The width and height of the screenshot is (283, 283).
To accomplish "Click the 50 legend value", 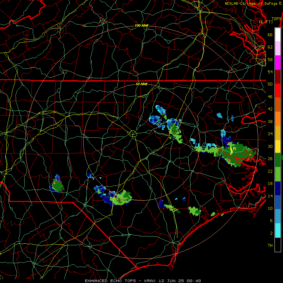I will click(x=270, y=84).
